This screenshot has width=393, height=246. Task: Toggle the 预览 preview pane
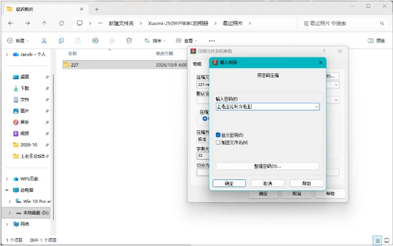coord(376,41)
